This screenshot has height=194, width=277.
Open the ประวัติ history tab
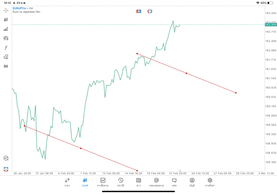coord(121,182)
